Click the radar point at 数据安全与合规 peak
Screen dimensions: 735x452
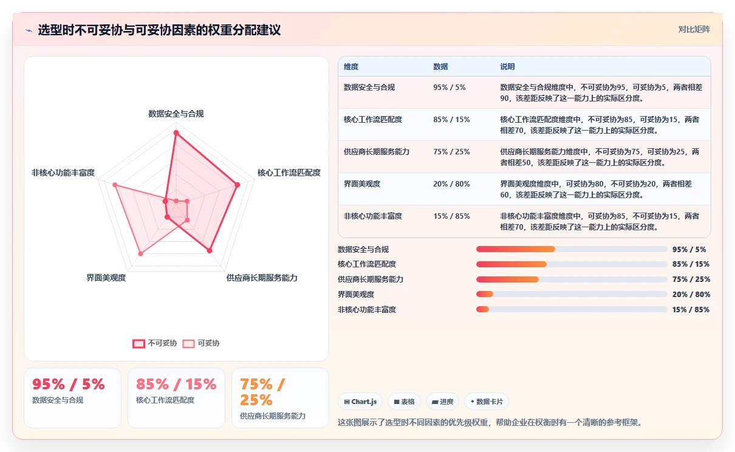pos(176,132)
